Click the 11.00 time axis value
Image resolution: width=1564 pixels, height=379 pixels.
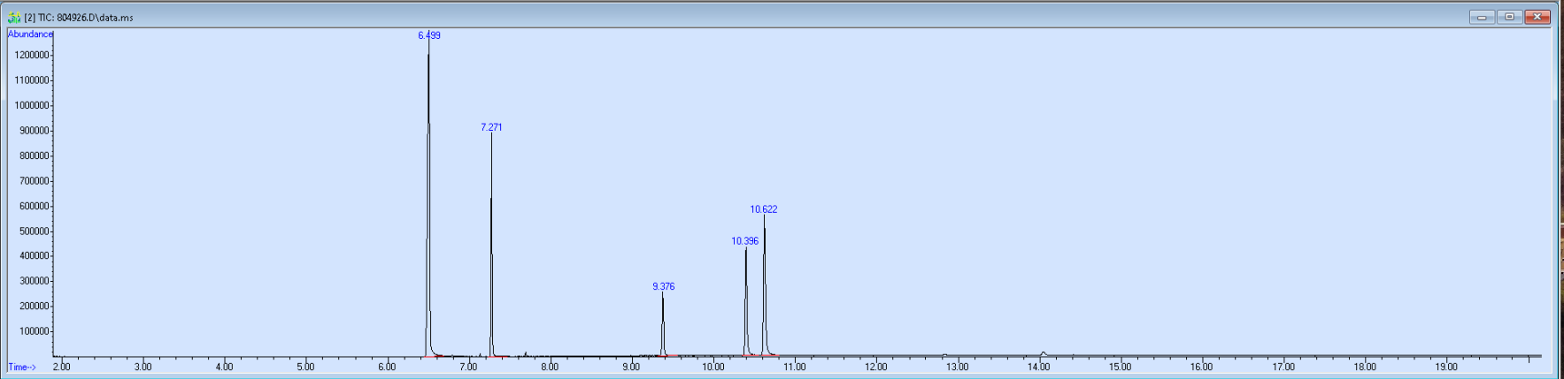794,367
